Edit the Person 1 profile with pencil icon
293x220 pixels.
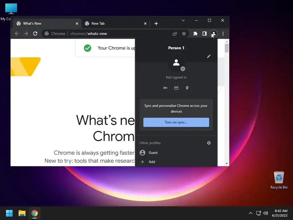tap(209, 56)
